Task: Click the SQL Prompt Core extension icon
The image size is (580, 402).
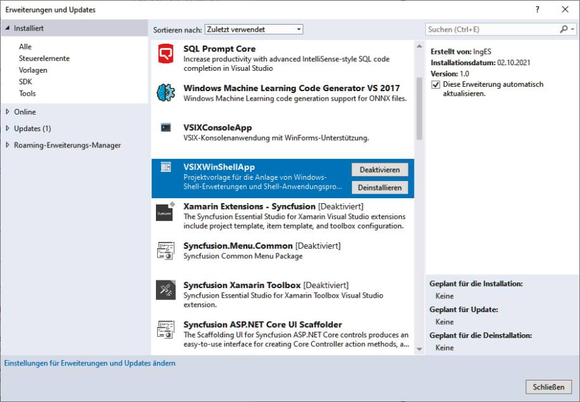Action: click(165, 54)
